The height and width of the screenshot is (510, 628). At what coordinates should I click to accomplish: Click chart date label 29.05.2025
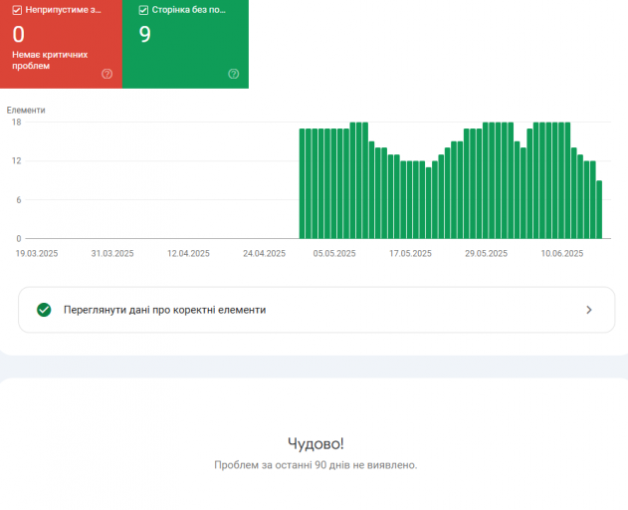[x=487, y=253]
